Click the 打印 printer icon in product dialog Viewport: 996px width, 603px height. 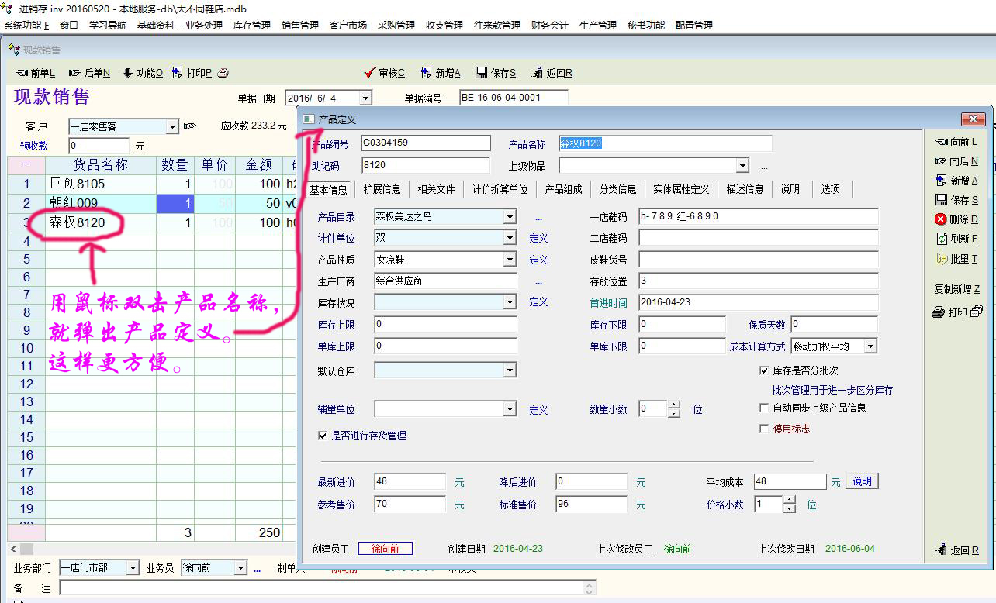pyautogui.click(x=938, y=312)
